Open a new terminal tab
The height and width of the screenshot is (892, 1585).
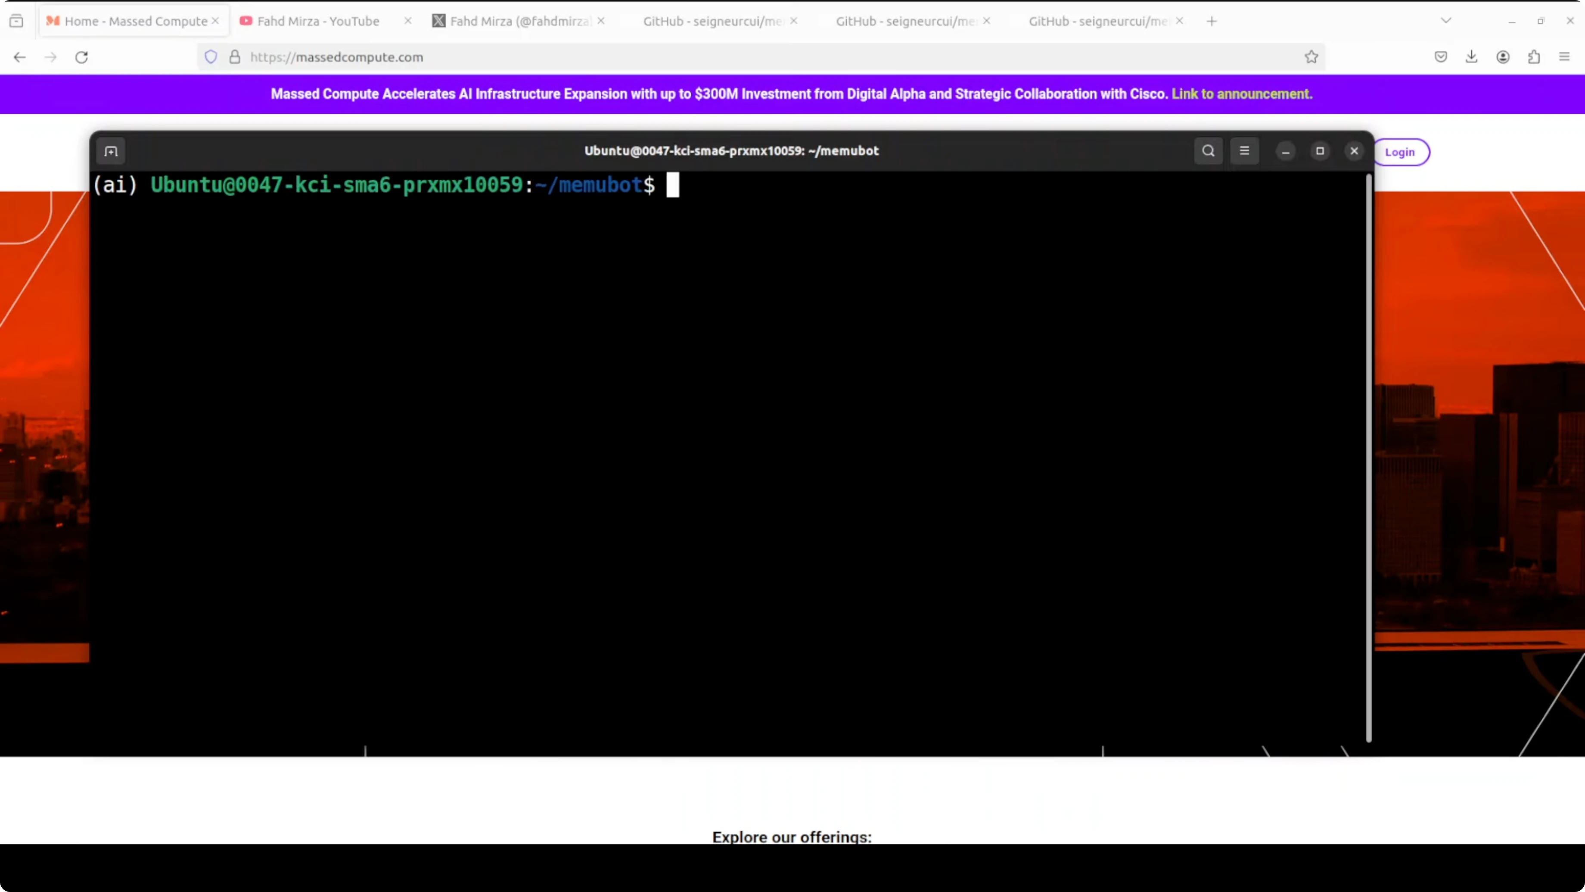(x=110, y=151)
